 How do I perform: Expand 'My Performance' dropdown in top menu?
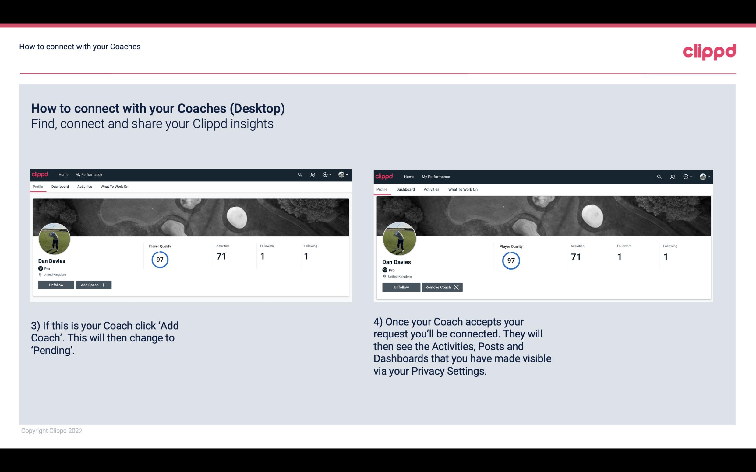point(88,175)
